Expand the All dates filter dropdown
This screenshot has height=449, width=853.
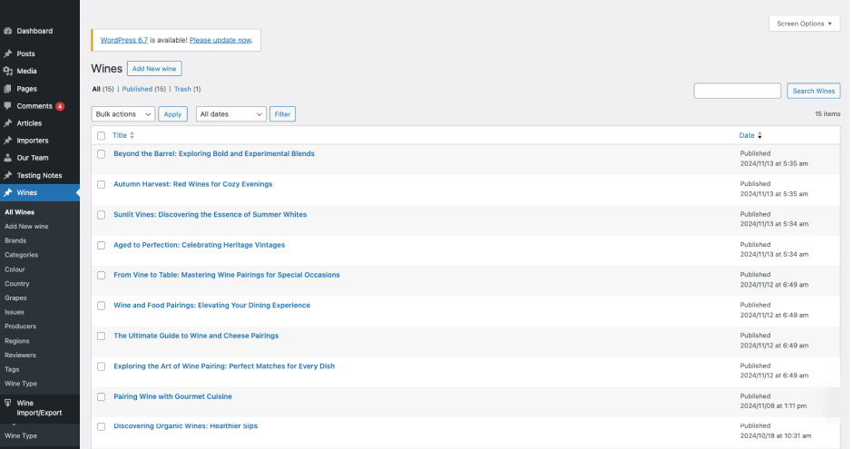231,114
